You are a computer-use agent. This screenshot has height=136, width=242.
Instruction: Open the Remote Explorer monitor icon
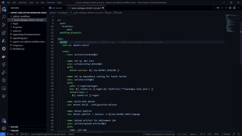point(4,88)
